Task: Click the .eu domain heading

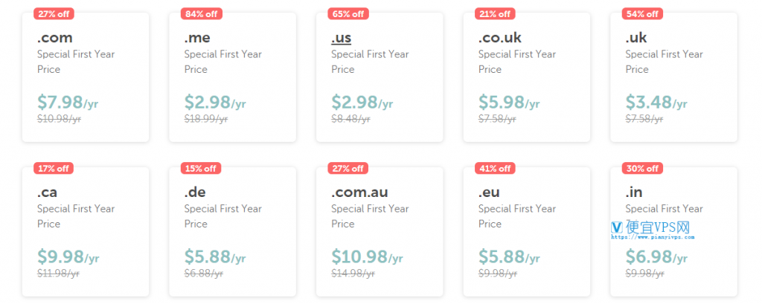Action: tap(488, 193)
